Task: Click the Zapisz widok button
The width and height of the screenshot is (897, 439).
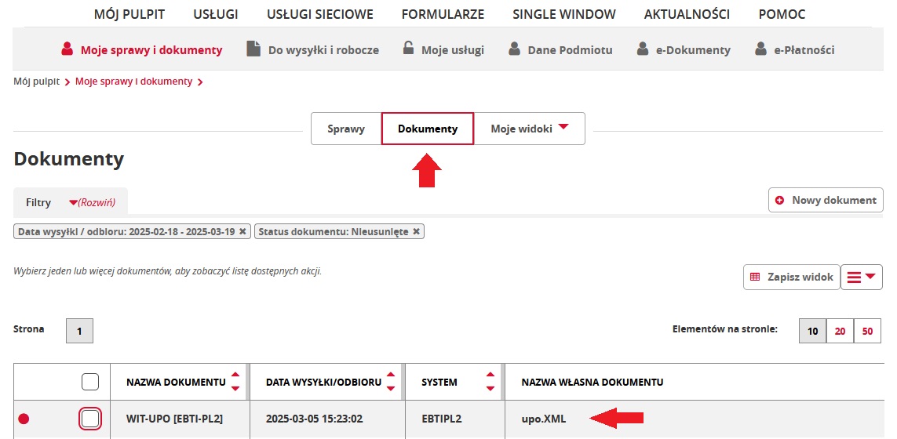Action: [792, 277]
